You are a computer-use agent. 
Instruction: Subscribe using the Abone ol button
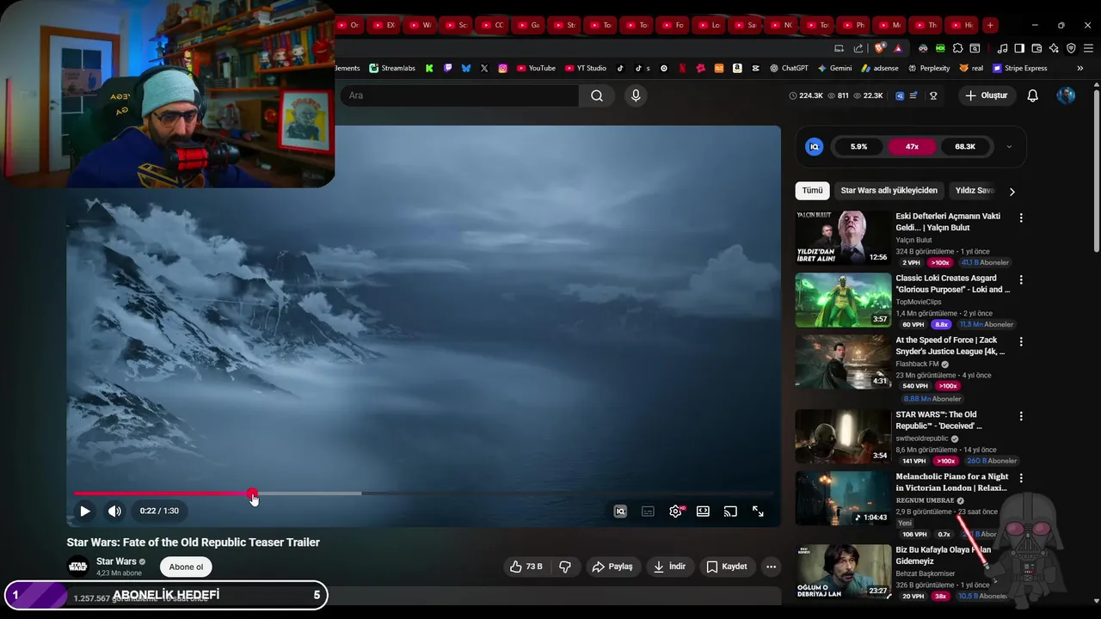pos(186,567)
